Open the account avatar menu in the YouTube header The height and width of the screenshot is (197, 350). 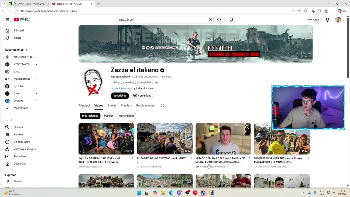[338, 20]
